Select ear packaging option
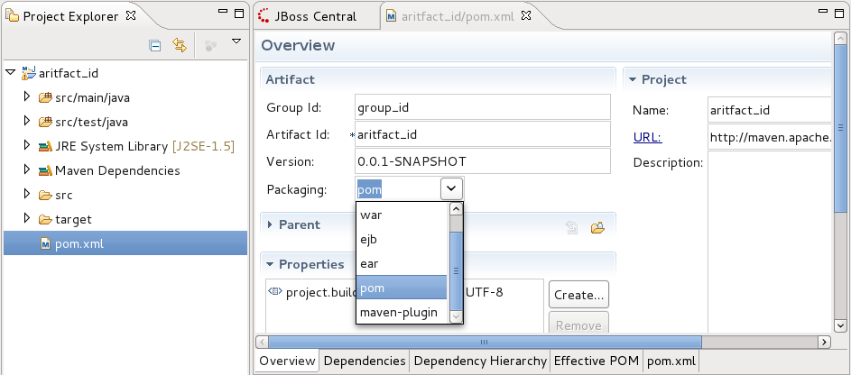 [x=402, y=263]
